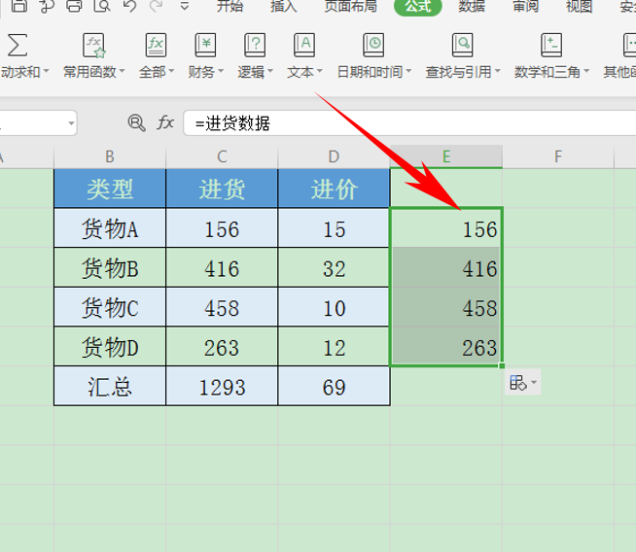Select column E header
This screenshot has height=552, width=636.
446,156
